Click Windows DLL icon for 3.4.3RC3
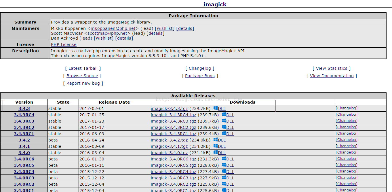Screen dimensions: 392x192 point(224,121)
